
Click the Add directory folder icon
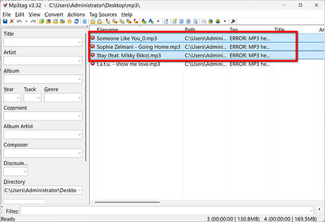pos(49,21)
